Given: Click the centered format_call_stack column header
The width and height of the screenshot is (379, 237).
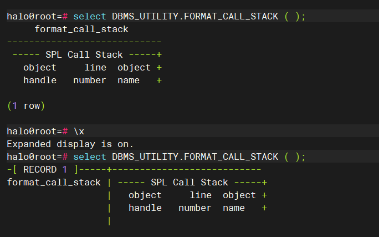Looking at the screenshot, I should (x=81, y=29).
